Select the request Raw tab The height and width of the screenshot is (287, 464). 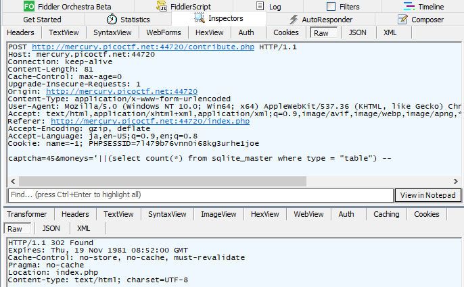[x=323, y=33]
